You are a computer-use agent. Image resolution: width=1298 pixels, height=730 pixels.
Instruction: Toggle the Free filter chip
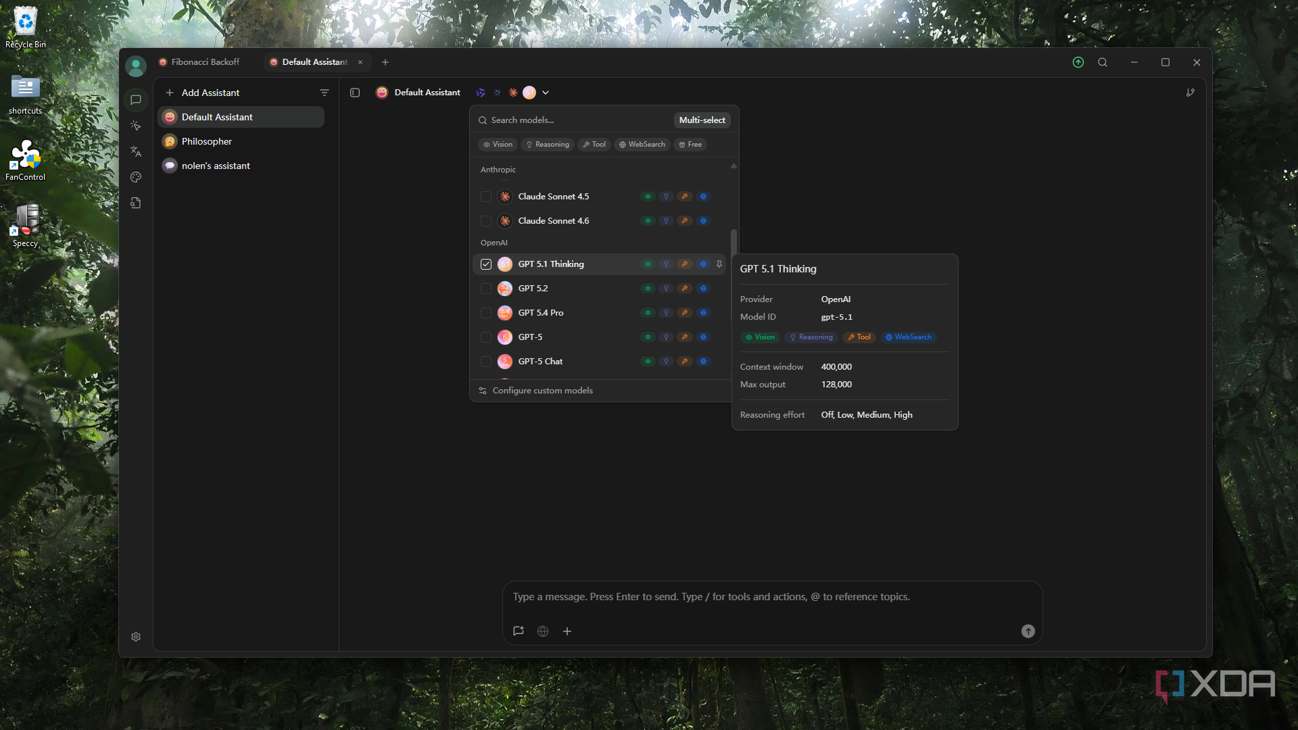(x=690, y=145)
